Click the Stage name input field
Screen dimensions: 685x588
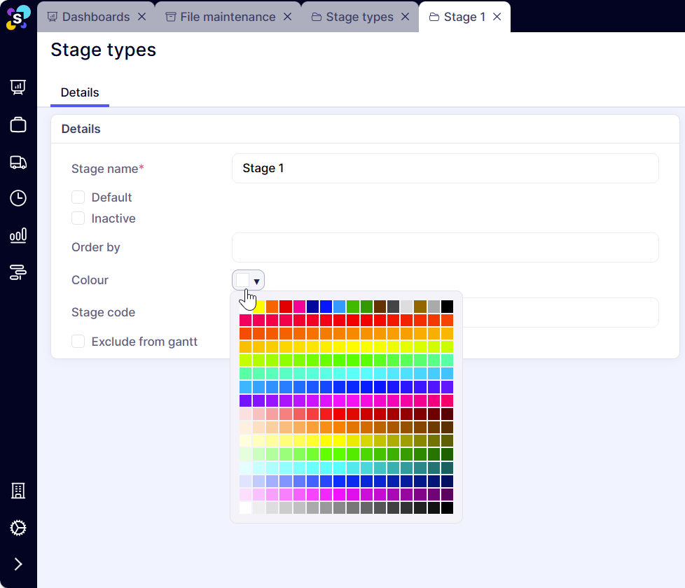[x=445, y=169]
